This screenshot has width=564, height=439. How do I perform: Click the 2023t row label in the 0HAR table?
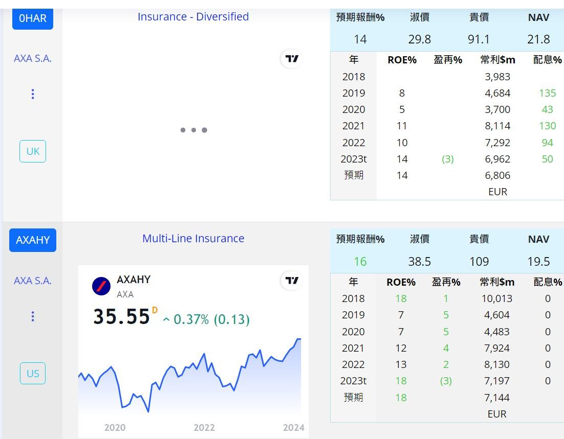click(x=354, y=159)
